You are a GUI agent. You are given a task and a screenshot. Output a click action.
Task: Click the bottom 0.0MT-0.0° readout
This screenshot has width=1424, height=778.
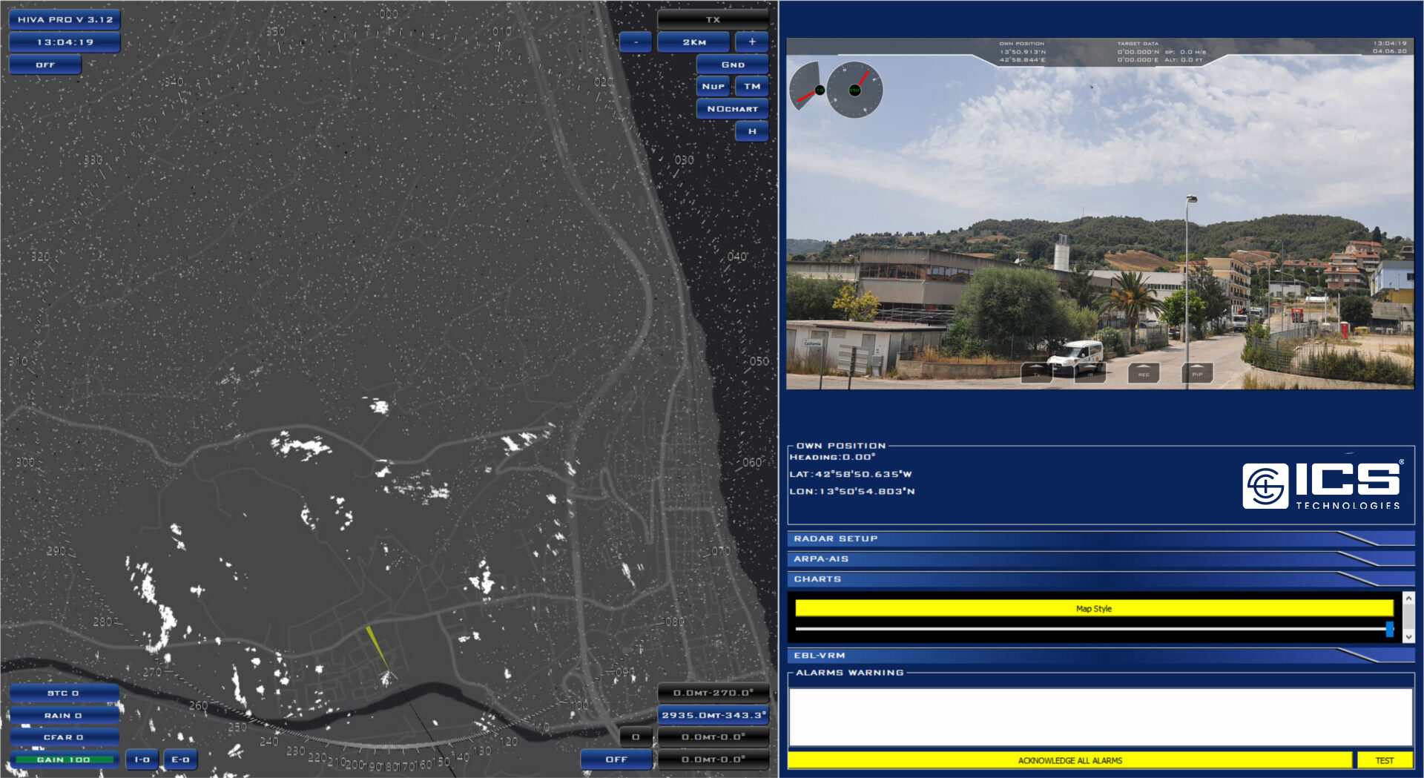pos(713,759)
